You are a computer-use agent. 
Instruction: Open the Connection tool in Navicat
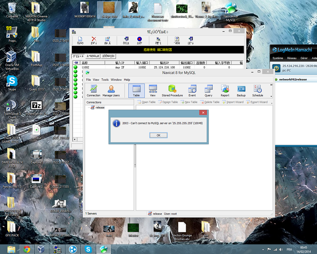[x=93, y=91]
